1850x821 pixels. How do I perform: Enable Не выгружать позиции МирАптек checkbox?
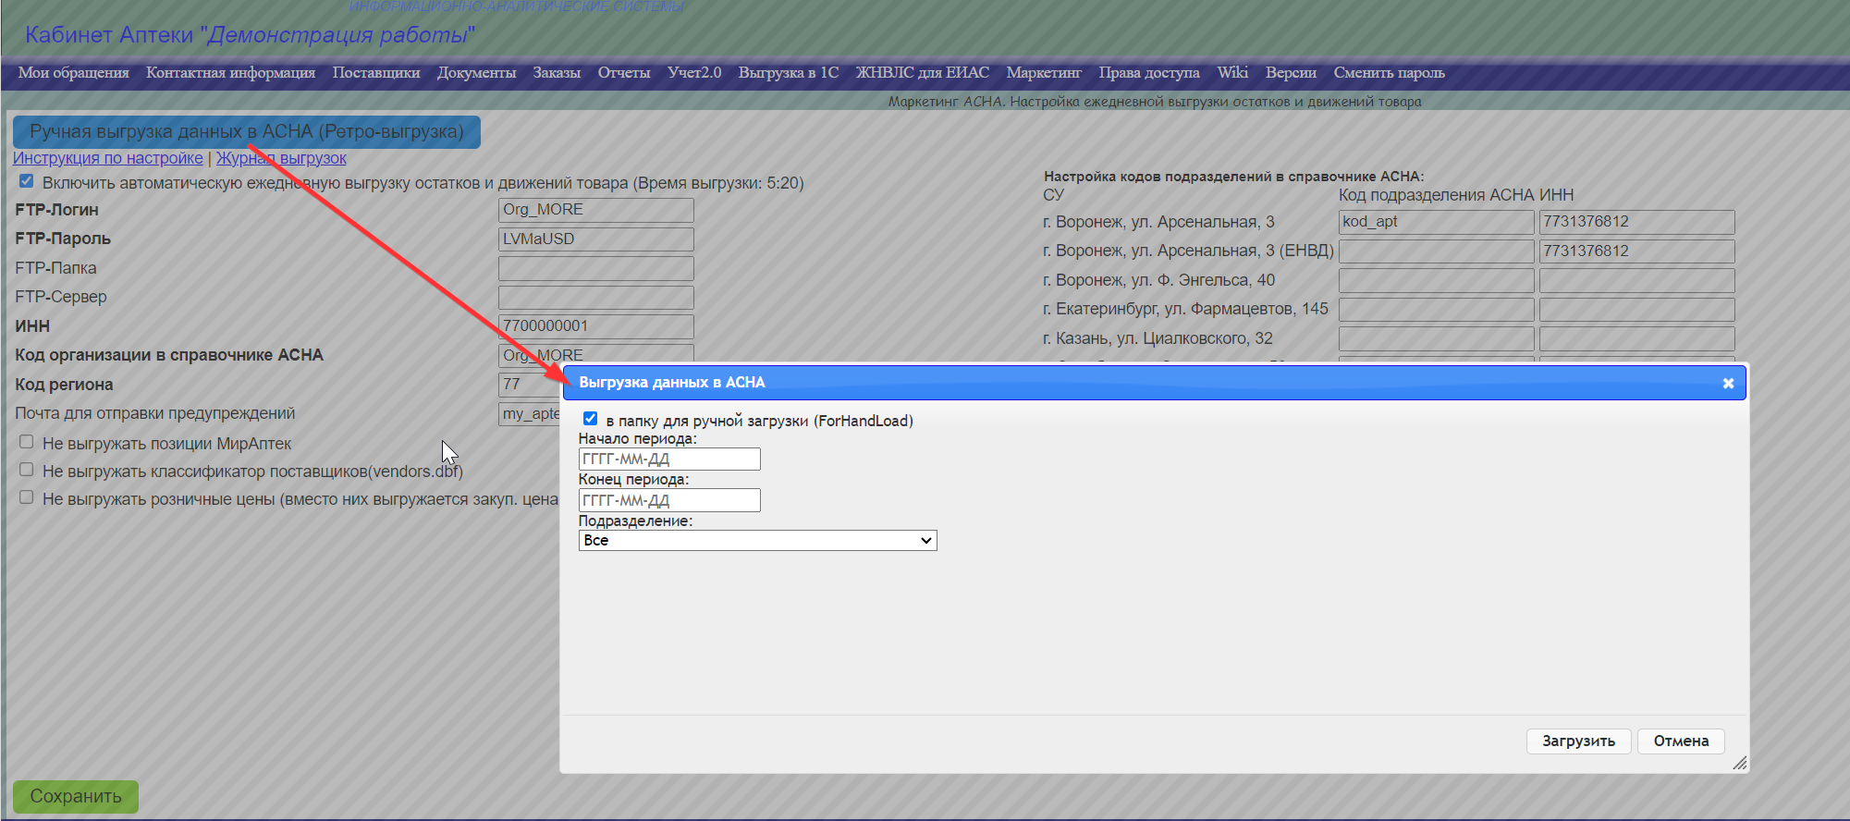[x=27, y=442]
